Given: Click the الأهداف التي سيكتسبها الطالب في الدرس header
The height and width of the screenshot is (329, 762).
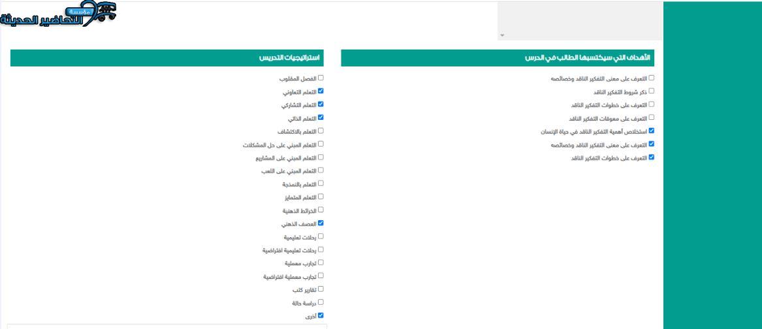Looking at the screenshot, I should coord(498,58).
